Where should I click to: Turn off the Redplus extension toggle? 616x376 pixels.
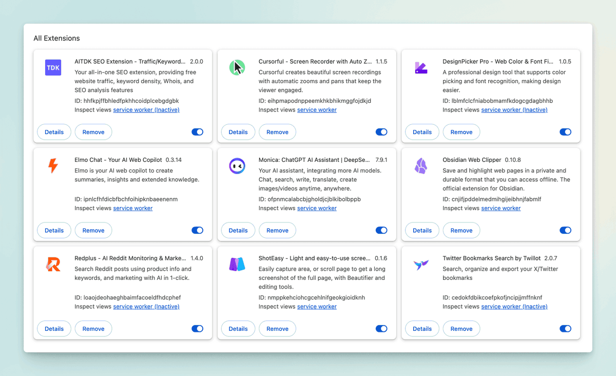(x=198, y=329)
